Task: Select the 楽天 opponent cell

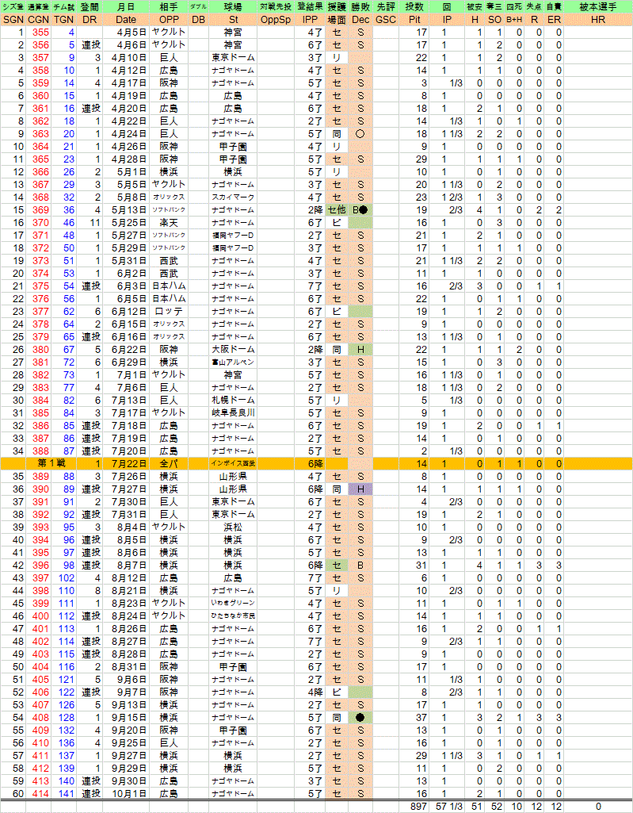Action: point(168,222)
